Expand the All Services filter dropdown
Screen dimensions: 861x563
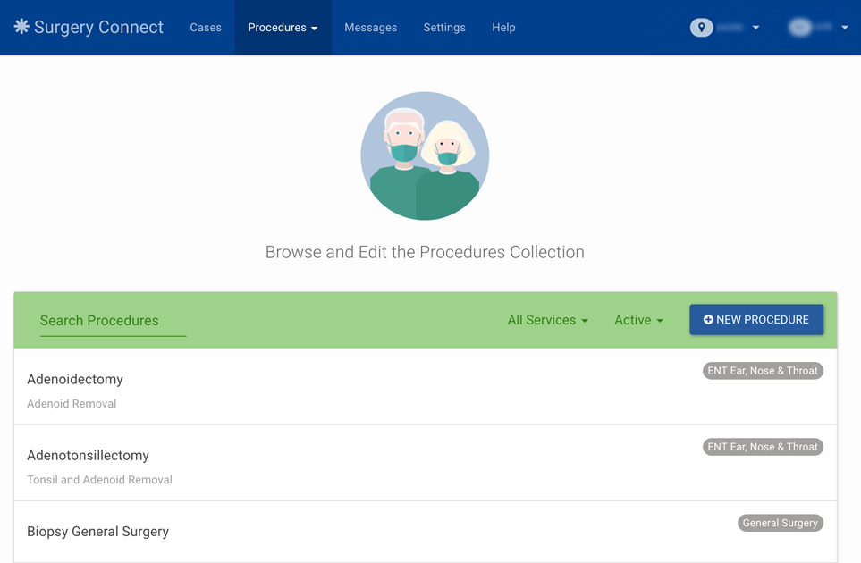[547, 320]
